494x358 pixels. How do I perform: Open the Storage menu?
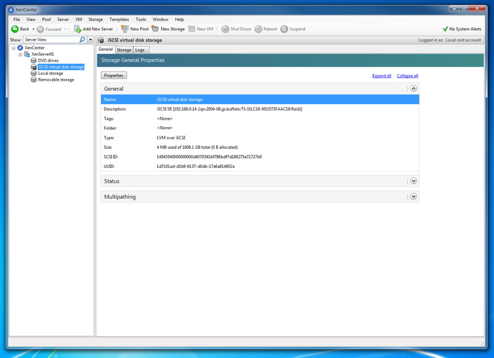pyautogui.click(x=96, y=20)
